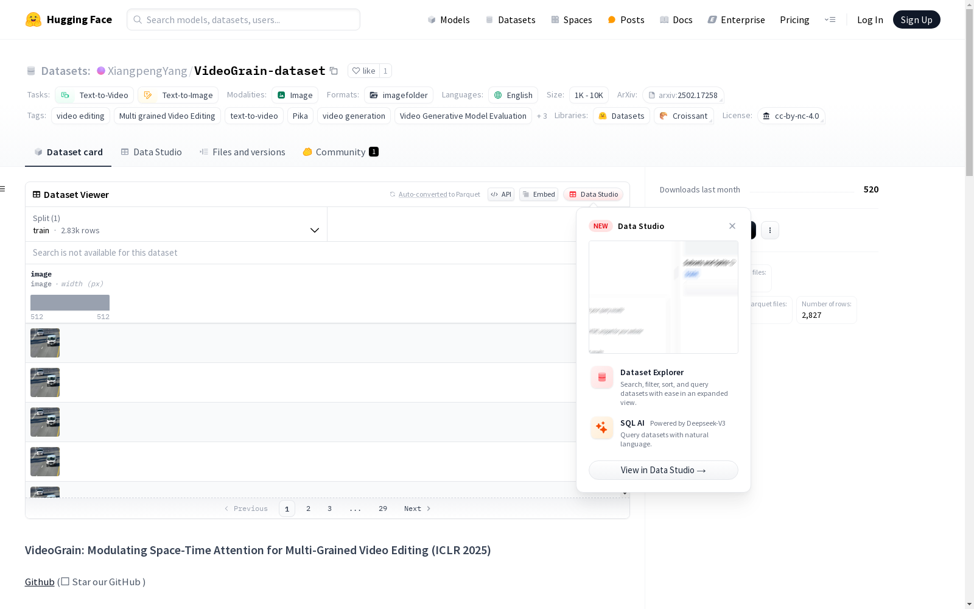Click the Github link below the title
This screenshot has height=609, width=974.
point(40,582)
